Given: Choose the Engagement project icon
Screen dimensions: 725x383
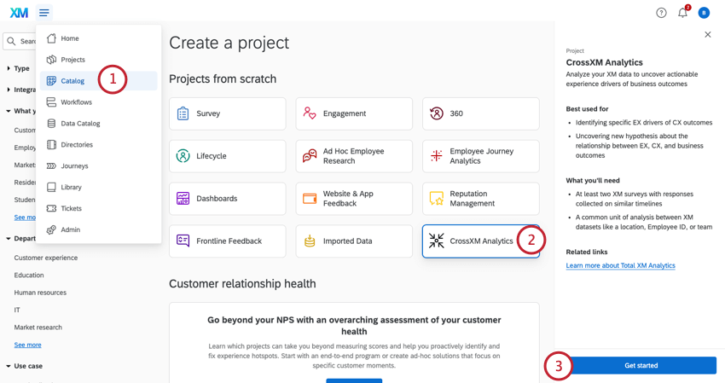Looking at the screenshot, I should click(x=310, y=113).
